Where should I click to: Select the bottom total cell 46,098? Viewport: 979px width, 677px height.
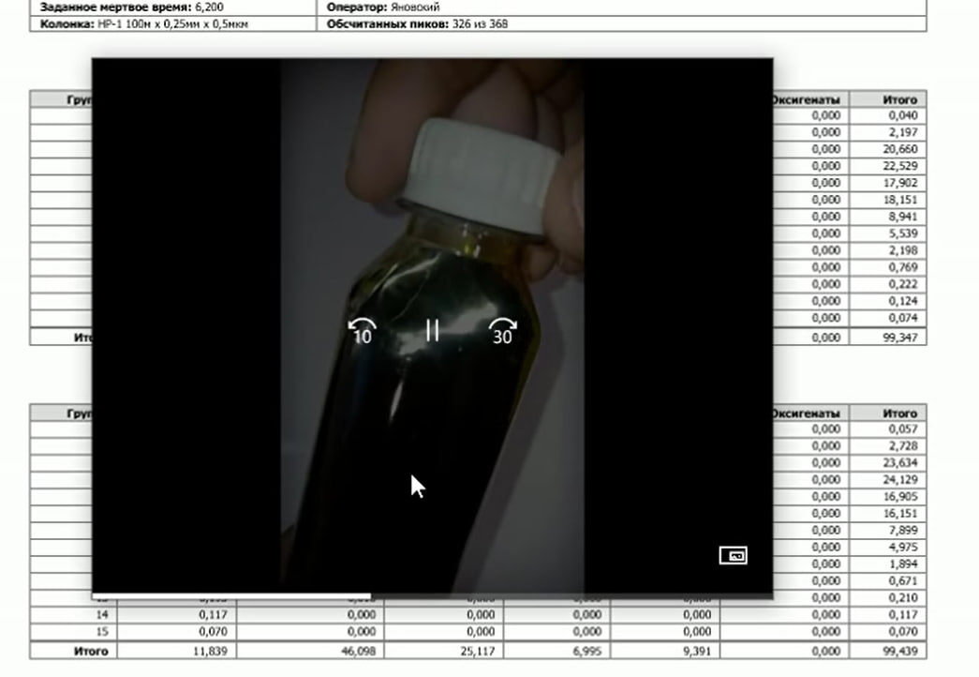[310, 651]
